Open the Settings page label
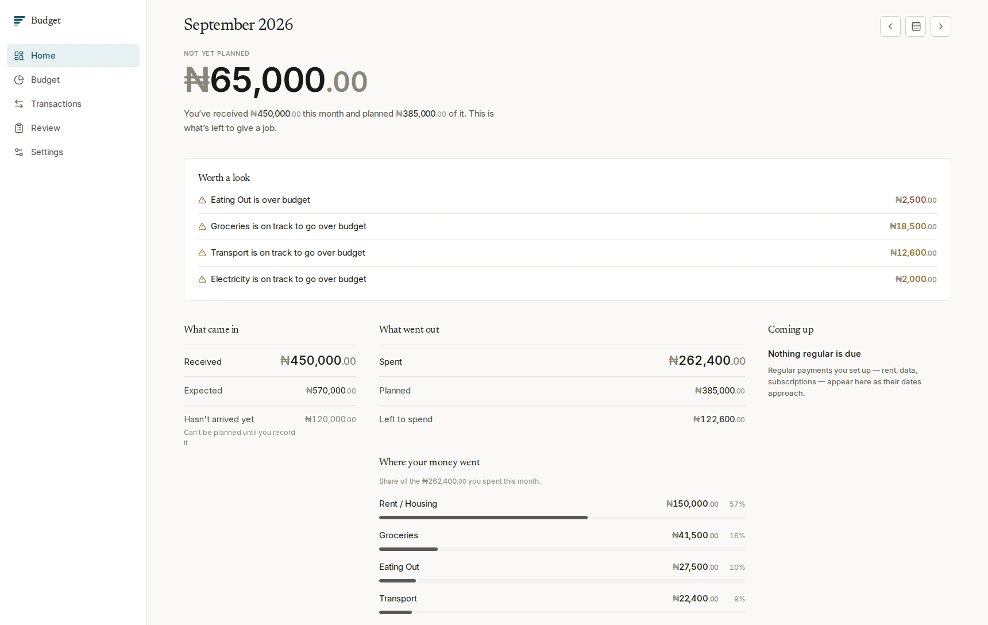This screenshot has height=625, width=988. point(47,152)
